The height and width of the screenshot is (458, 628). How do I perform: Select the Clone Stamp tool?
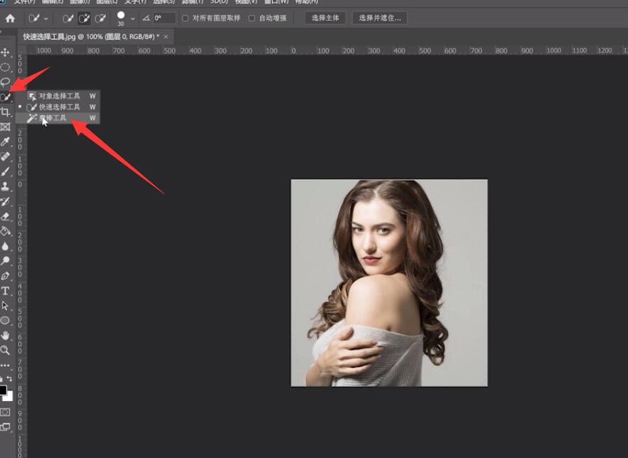[x=5, y=186]
